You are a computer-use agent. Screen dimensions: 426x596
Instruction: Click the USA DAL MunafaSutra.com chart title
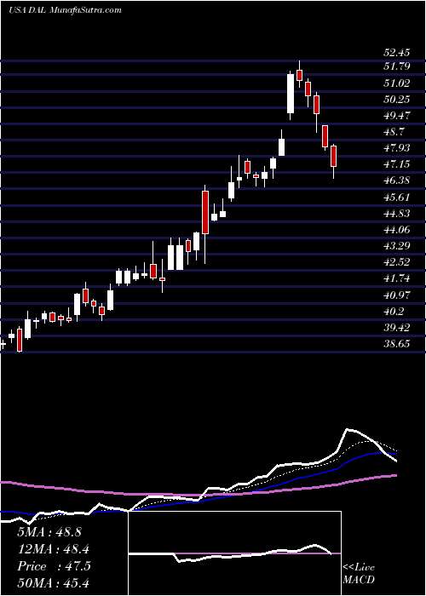64,10
